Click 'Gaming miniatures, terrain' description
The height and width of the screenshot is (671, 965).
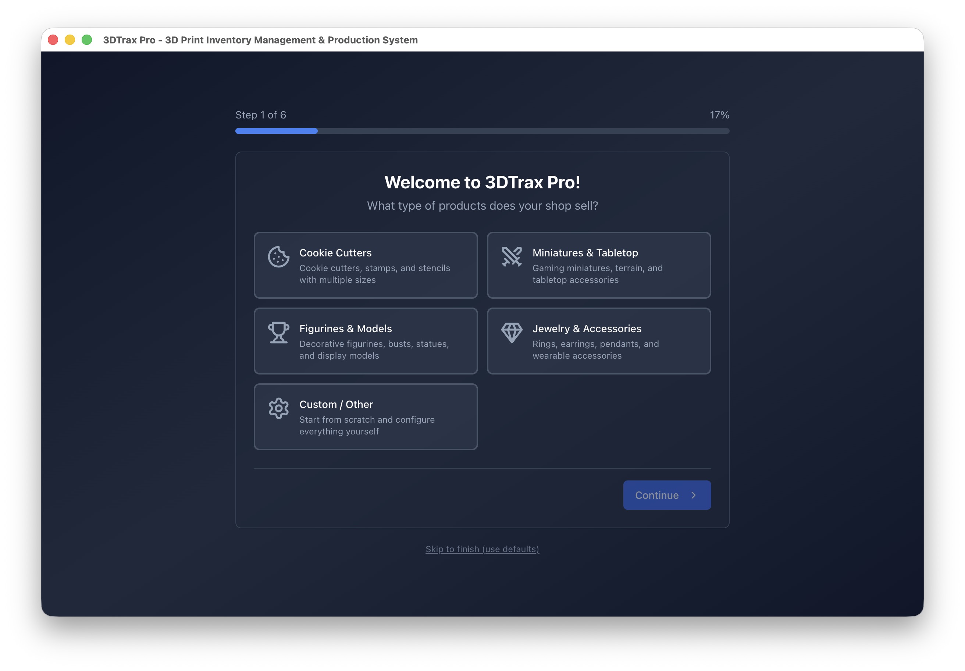[597, 274]
